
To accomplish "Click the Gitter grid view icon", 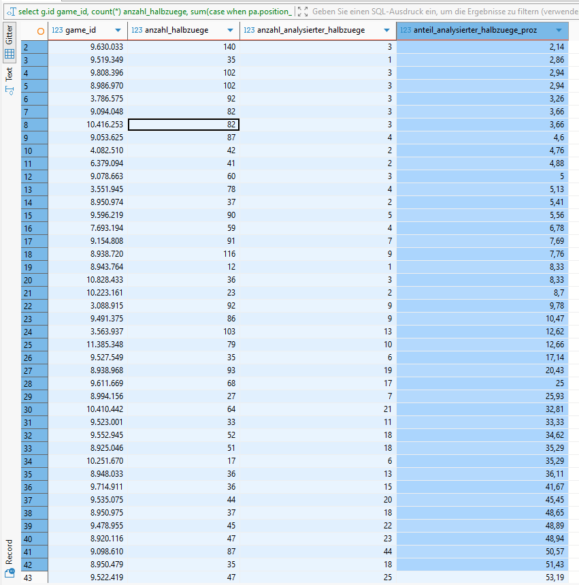I will coord(10,53).
